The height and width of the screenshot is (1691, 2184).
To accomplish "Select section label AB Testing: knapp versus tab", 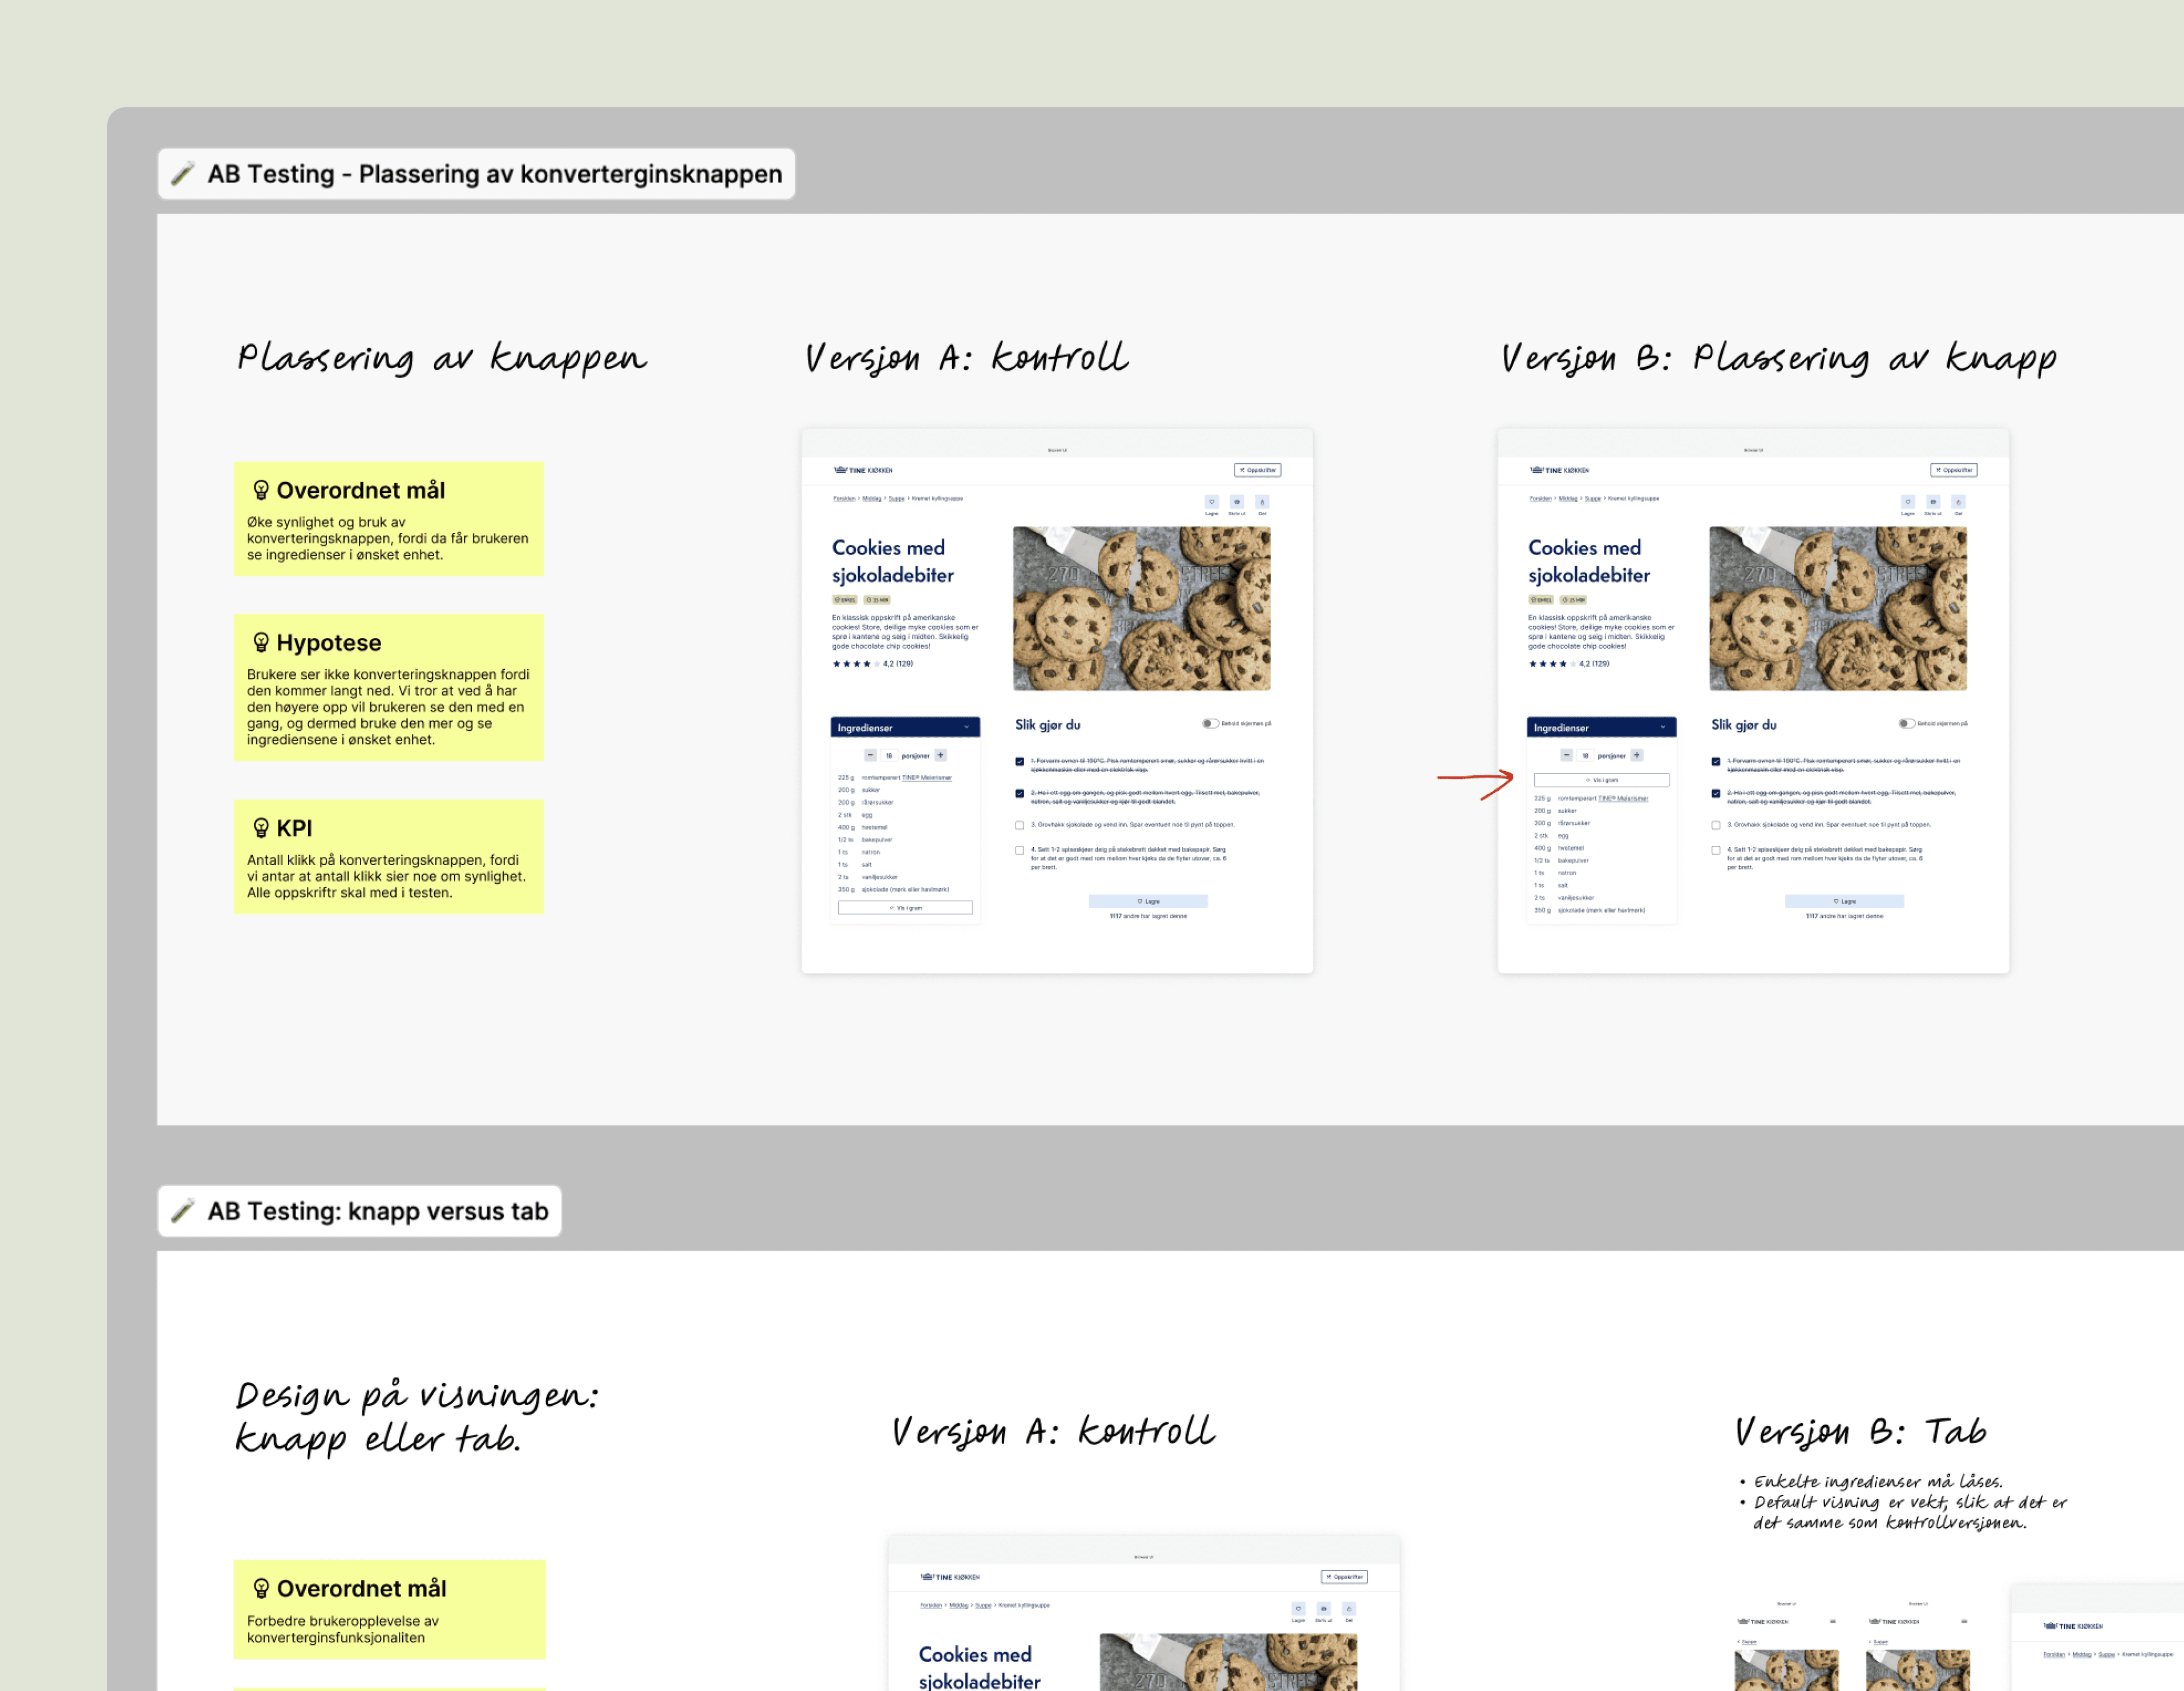I will (359, 1211).
